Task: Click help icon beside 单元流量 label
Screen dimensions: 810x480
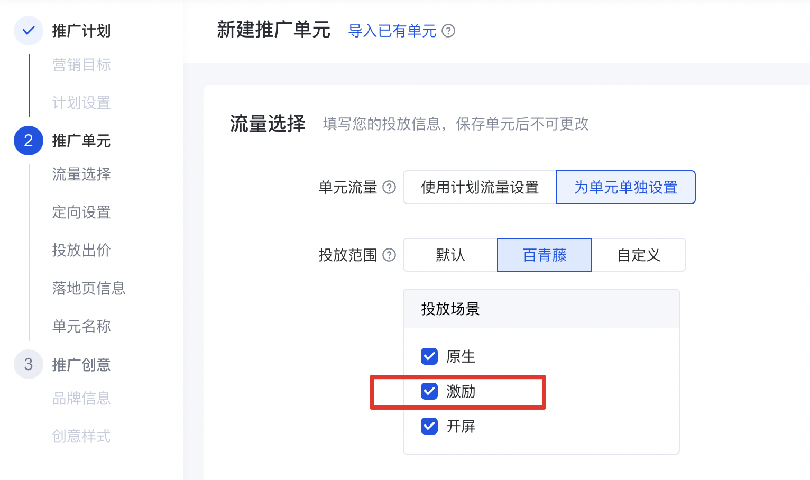Action: (389, 187)
